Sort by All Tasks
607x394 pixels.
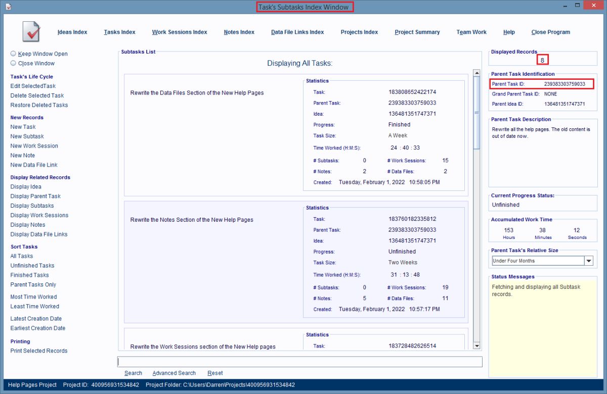click(22, 256)
